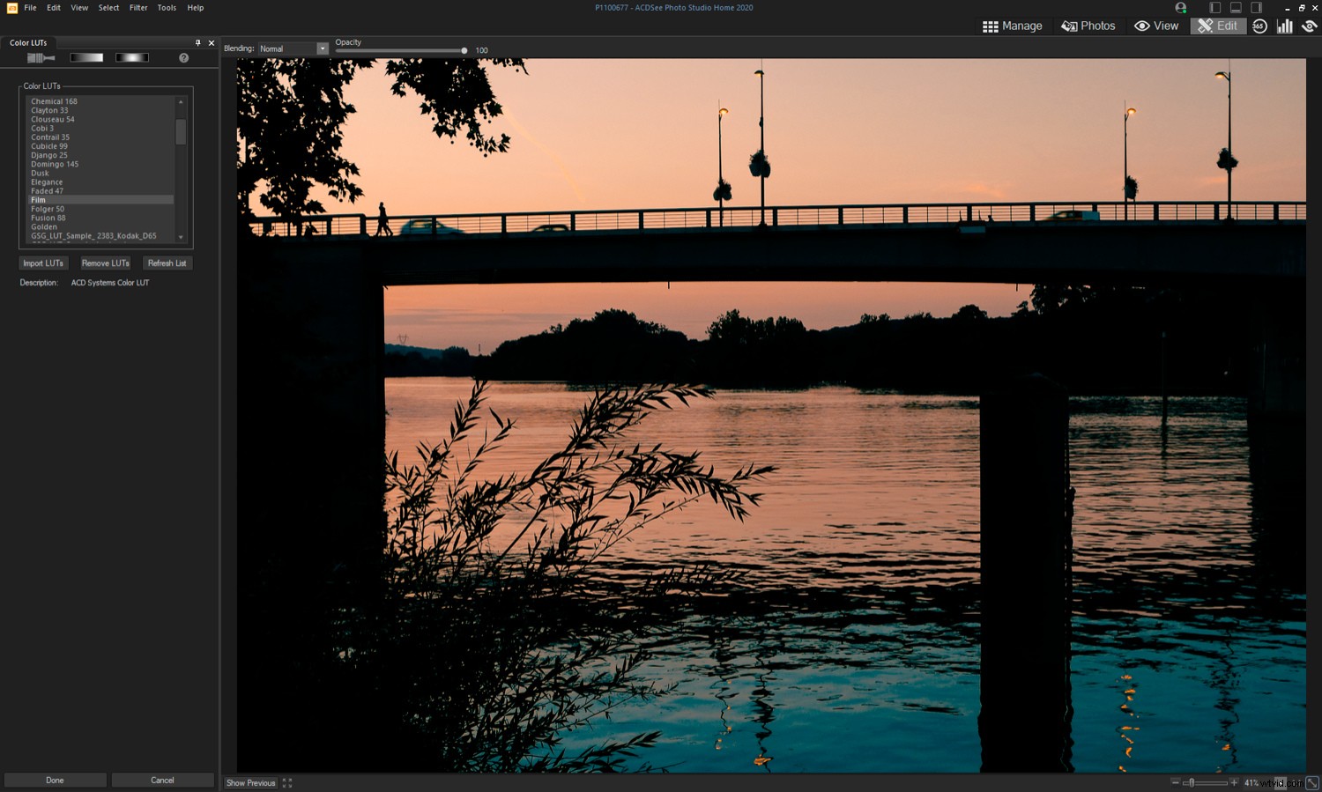This screenshot has width=1322, height=792.
Task: Switch to the Manage tab
Action: 1012,26
